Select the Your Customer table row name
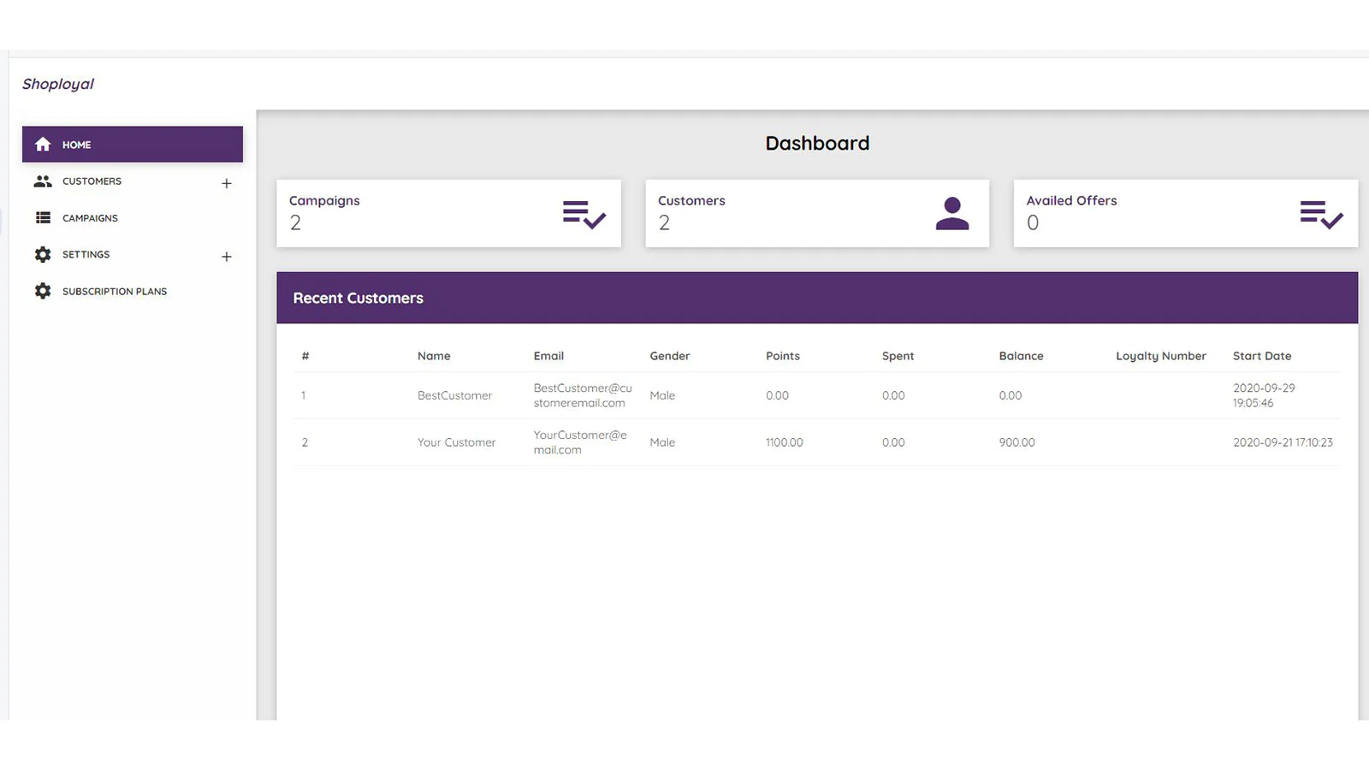The width and height of the screenshot is (1369, 770). (456, 442)
